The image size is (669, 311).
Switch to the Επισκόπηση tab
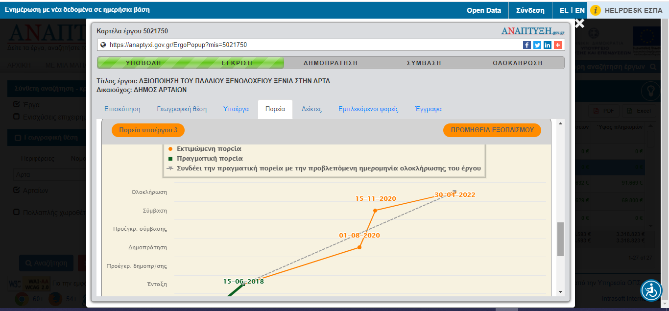(122, 109)
